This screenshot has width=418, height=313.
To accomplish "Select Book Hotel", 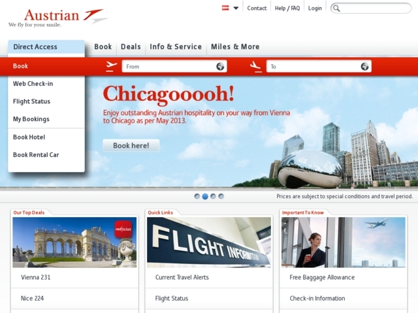I will pos(29,137).
